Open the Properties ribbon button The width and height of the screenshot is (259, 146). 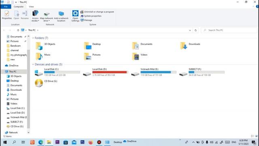(x=7, y=15)
